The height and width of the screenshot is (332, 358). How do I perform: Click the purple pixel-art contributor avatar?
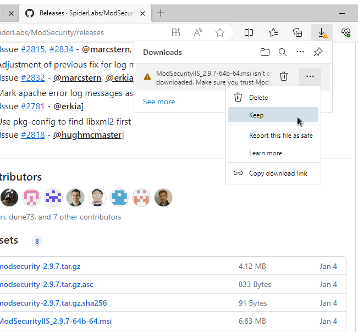pos(53,198)
